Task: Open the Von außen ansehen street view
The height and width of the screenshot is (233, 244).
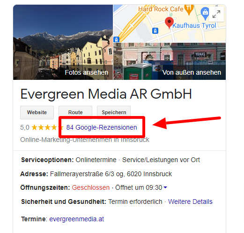Action: [170, 61]
